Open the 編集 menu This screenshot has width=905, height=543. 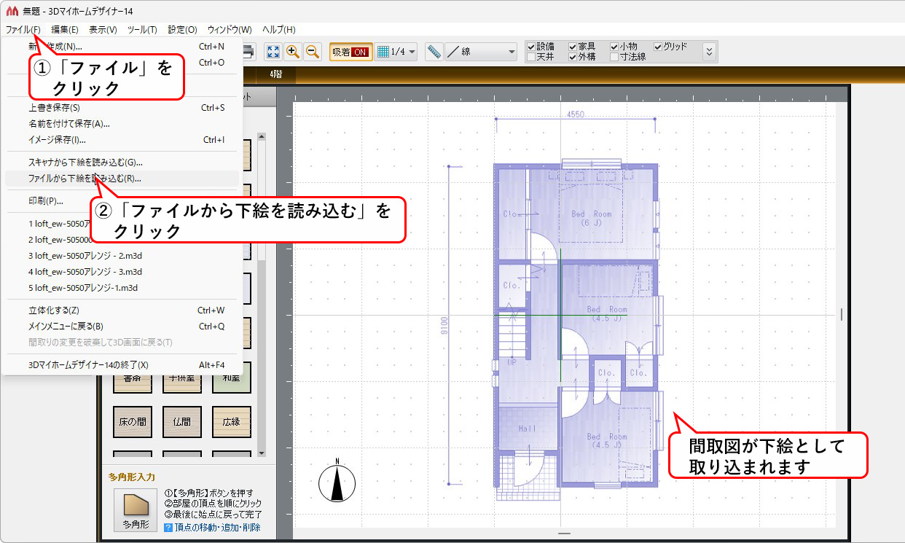click(x=64, y=30)
